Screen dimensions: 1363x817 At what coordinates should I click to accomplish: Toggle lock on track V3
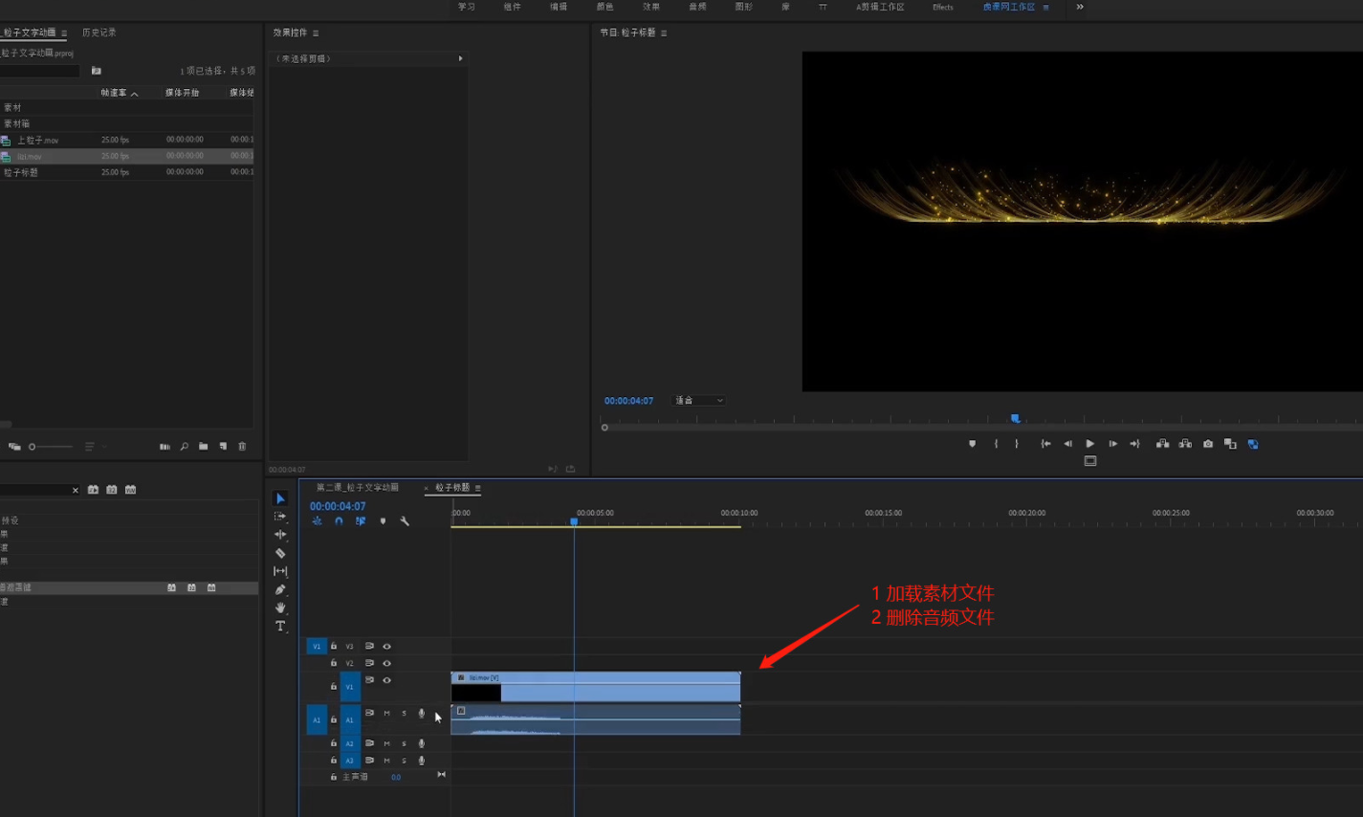(334, 647)
